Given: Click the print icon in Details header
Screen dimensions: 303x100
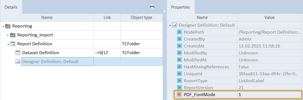Looking at the screenshot, I should (x=152, y=7).
